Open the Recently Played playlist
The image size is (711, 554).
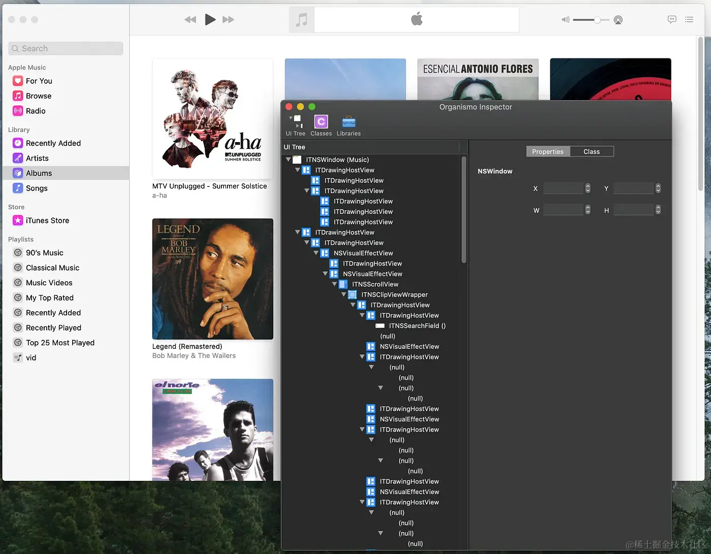(x=53, y=328)
